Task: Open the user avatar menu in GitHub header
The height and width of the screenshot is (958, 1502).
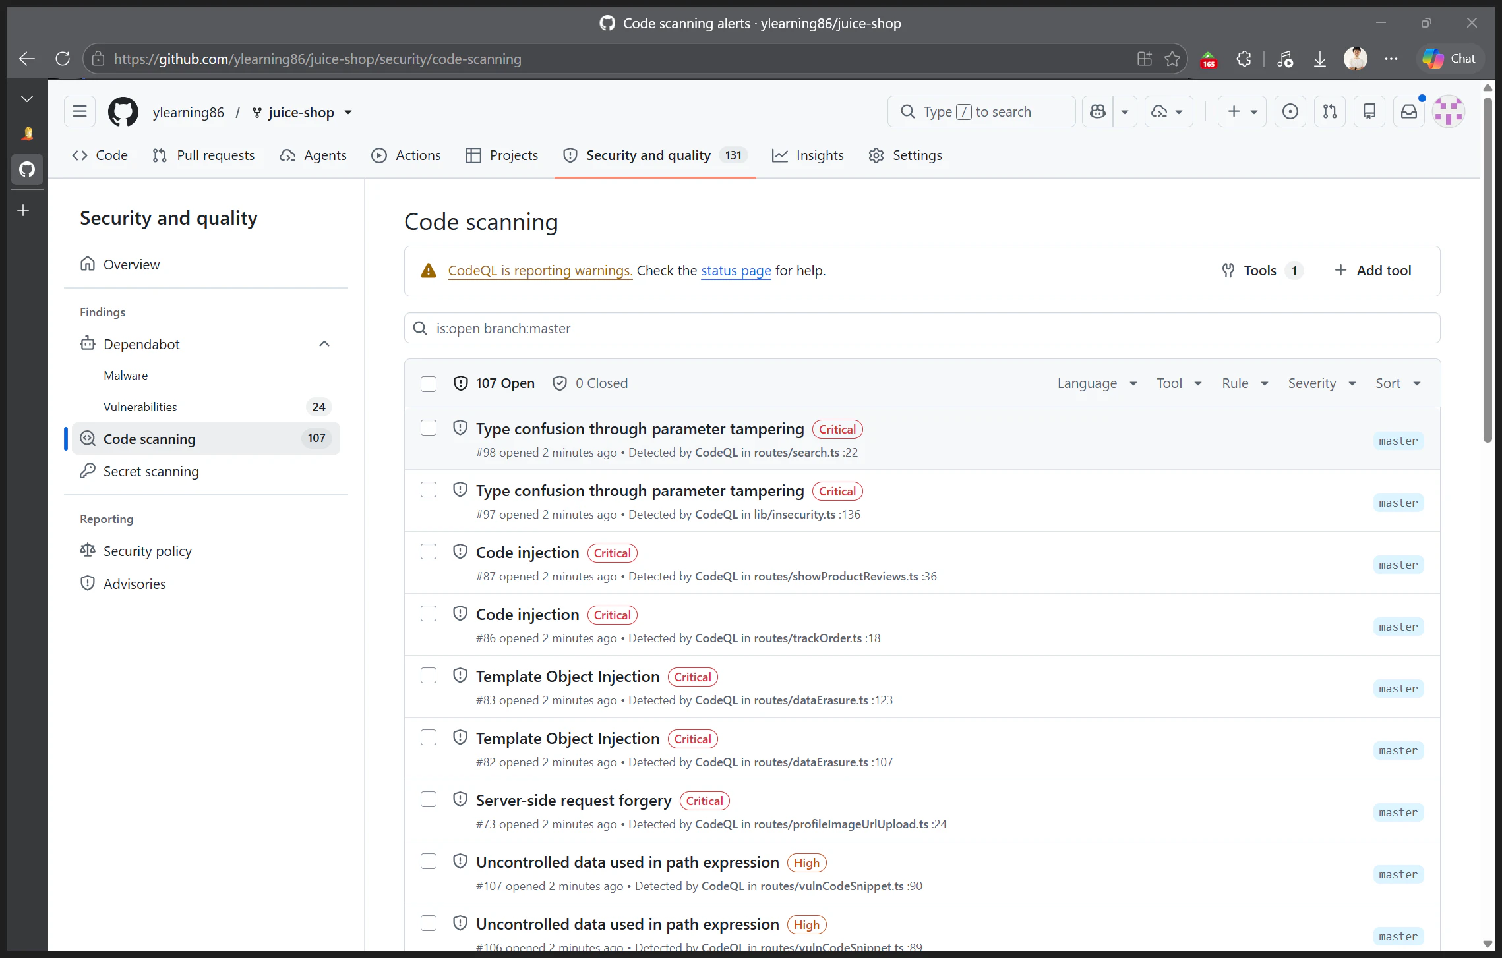Action: tap(1449, 111)
